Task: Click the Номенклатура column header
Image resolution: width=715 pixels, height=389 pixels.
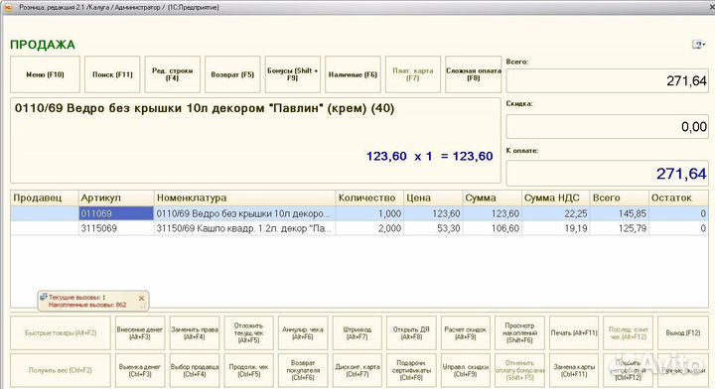Action: point(244,198)
